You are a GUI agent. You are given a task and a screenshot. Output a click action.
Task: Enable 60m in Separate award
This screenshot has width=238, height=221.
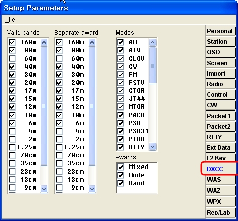click(59, 59)
